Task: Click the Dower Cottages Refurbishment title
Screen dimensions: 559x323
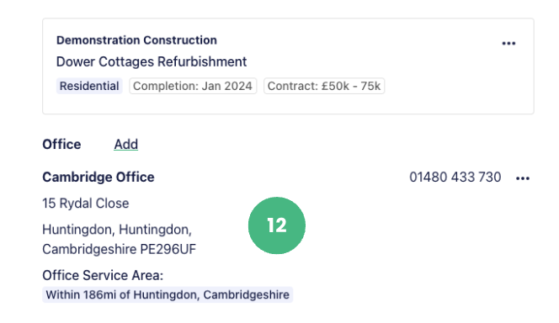Action: tap(152, 61)
